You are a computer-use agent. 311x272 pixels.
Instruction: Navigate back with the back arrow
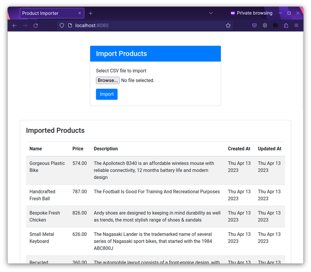point(14,25)
